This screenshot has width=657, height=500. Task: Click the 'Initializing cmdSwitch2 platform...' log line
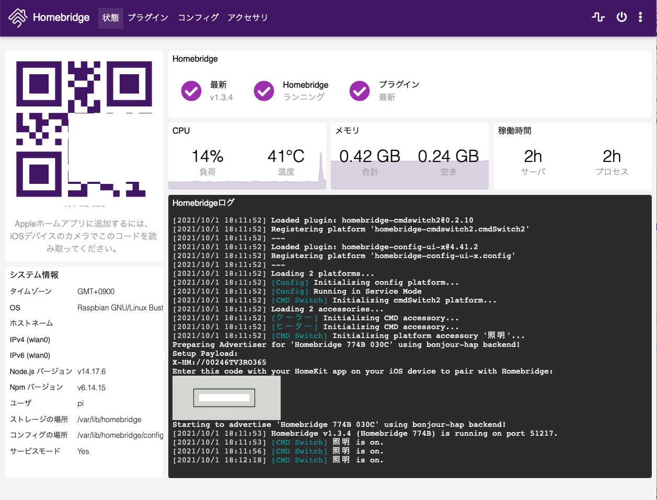tap(335, 300)
